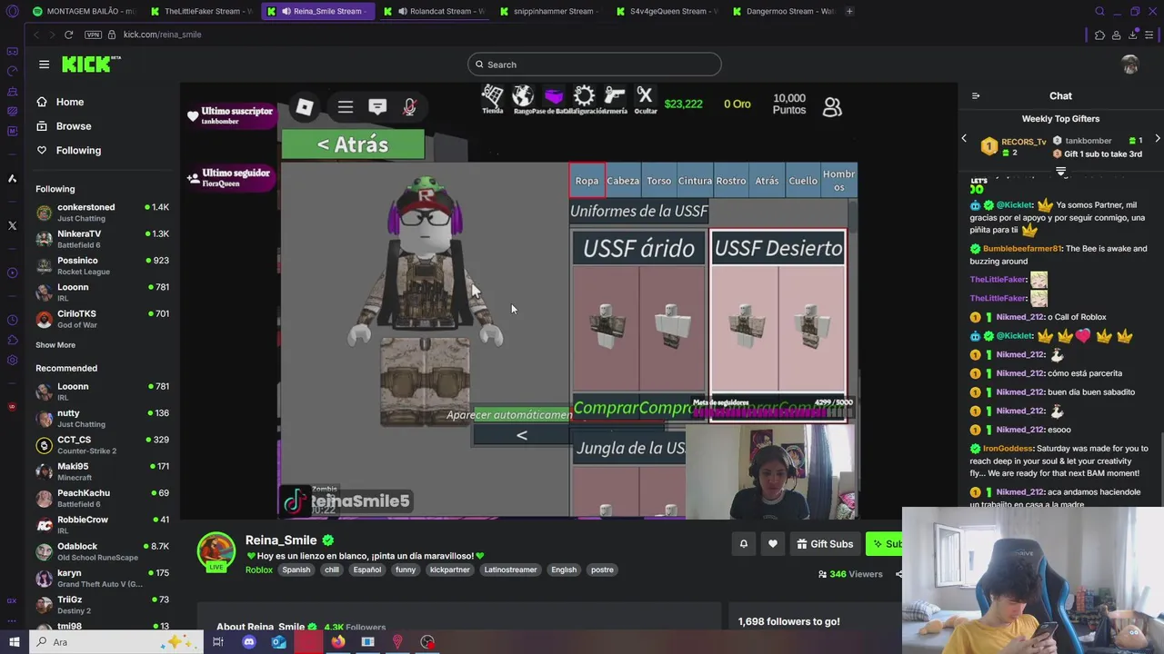Reload the current page
This screenshot has height=654, width=1164.
tap(68, 35)
